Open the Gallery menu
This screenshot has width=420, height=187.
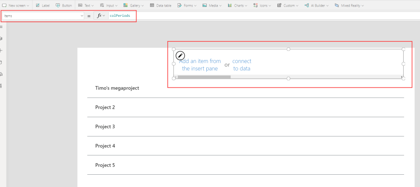pos(132,6)
